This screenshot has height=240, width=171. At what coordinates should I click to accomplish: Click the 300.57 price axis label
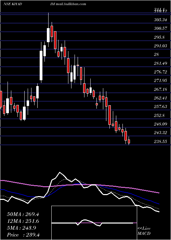(160, 28)
